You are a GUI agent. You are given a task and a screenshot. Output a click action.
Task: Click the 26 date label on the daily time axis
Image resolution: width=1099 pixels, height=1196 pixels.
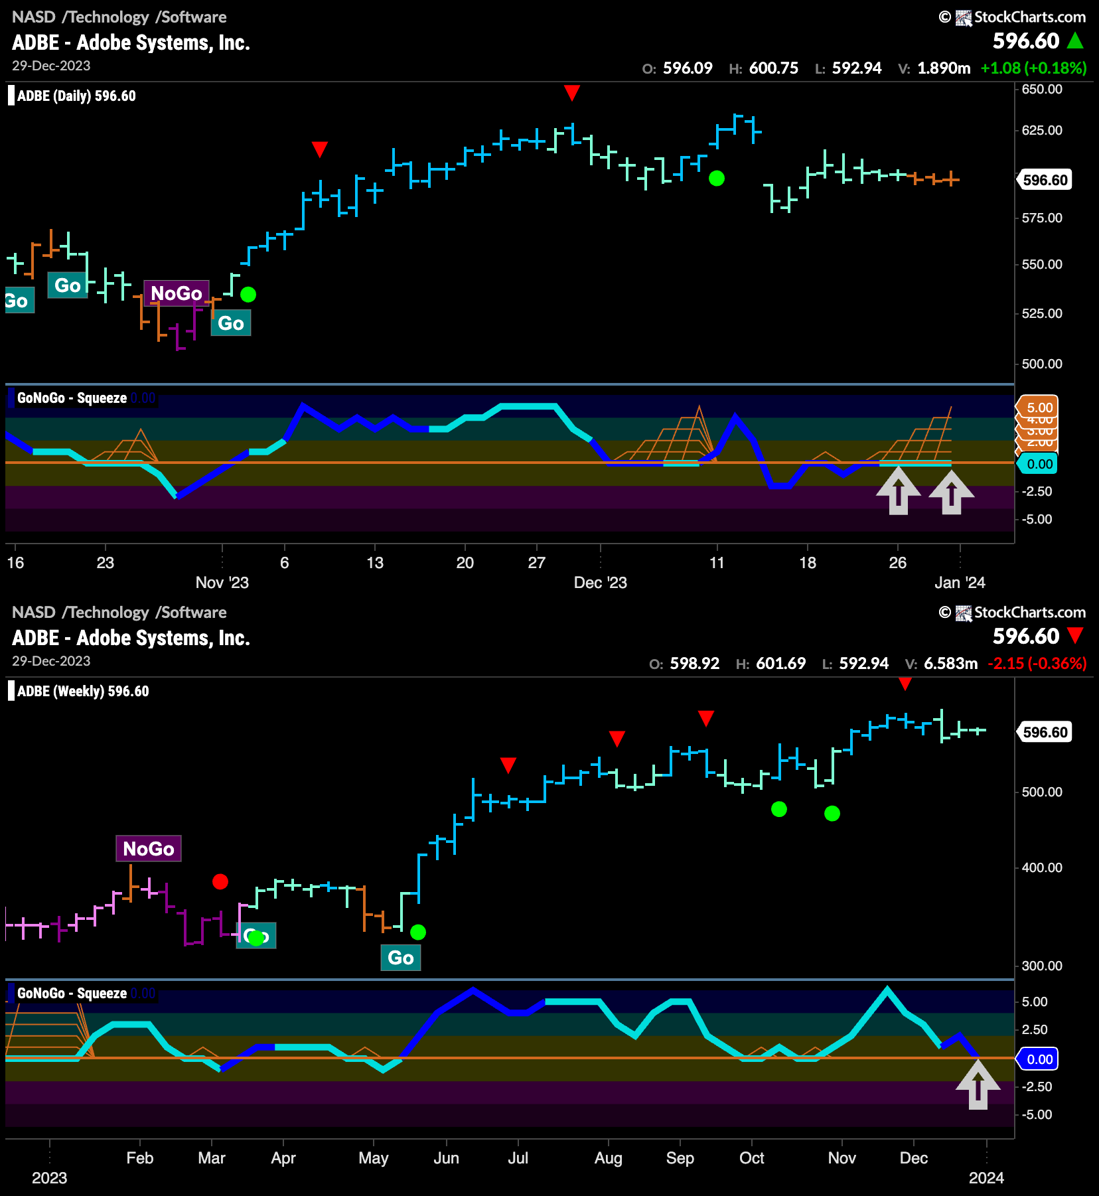898,563
